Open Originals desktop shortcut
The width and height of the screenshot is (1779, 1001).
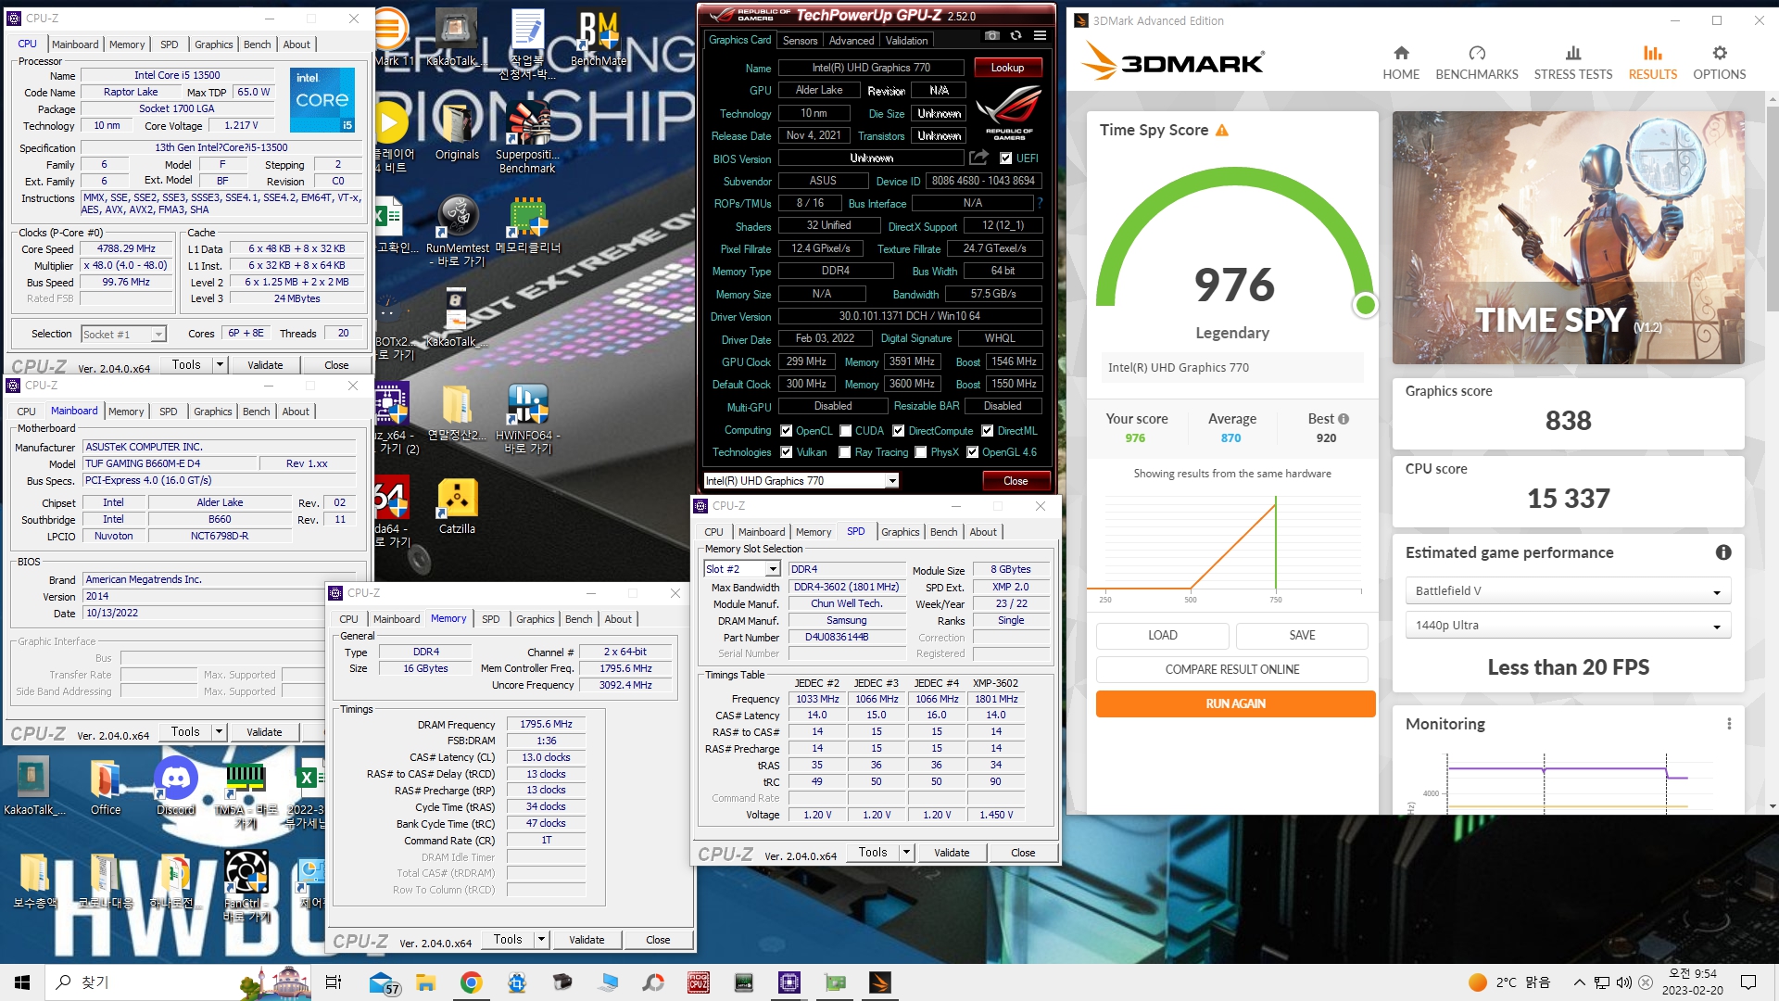pyautogui.click(x=457, y=132)
